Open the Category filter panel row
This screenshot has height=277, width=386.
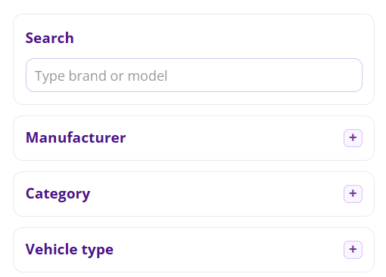coord(194,194)
